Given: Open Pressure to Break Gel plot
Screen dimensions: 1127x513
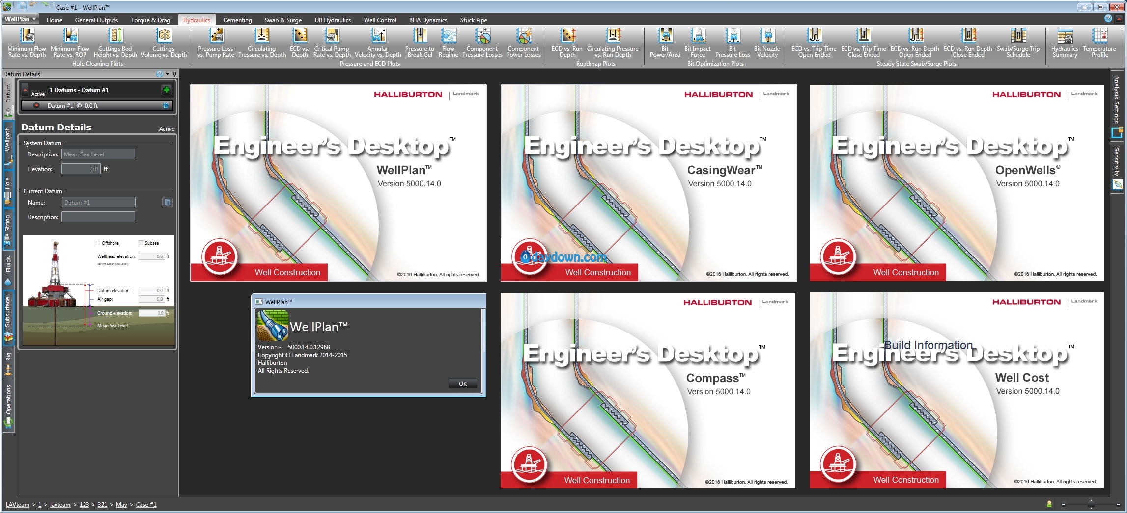Looking at the screenshot, I should [x=420, y=43].
